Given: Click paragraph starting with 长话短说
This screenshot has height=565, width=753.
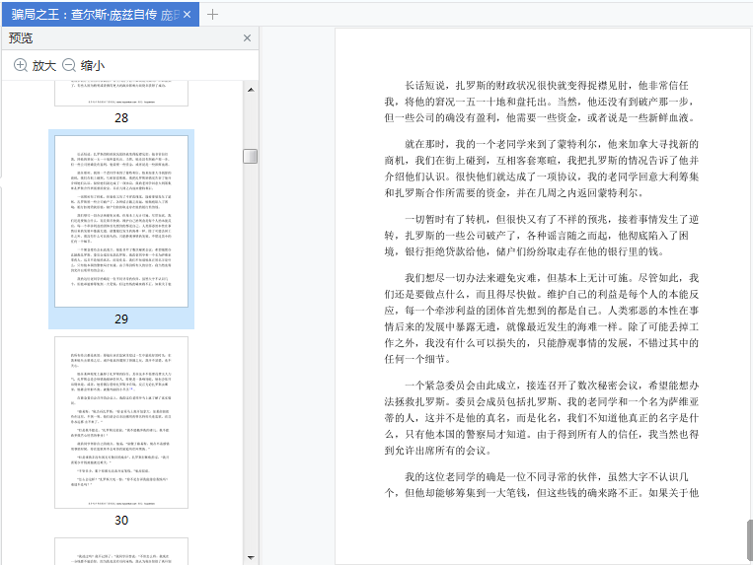Looking at the screenshot, I should (541, 102).
